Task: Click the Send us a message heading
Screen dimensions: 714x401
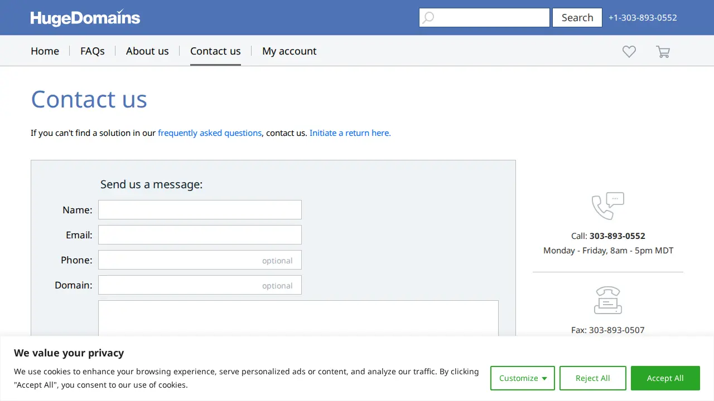Action: click(x=151, y=184)
